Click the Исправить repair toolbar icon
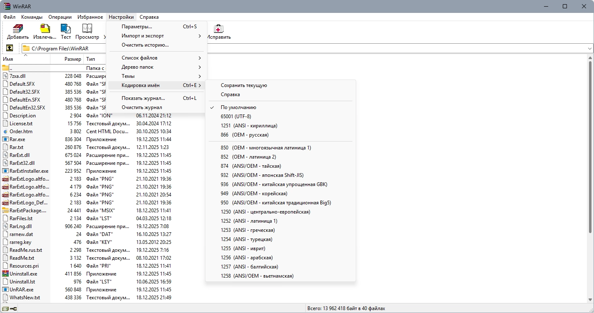 [x=219, y=29]
